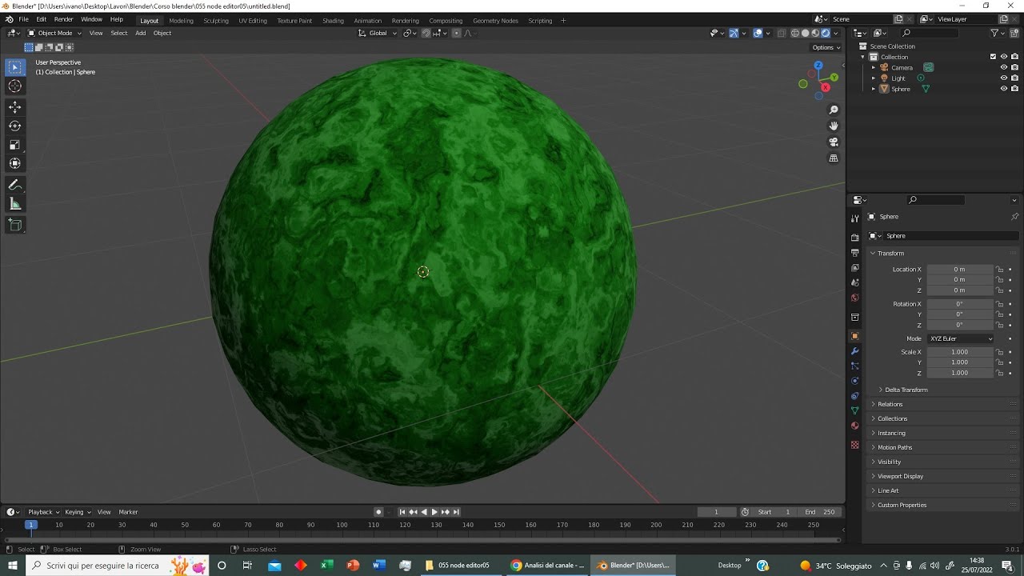
Task: Open the Playback dropdown
Action: click(x=44, y=512)
